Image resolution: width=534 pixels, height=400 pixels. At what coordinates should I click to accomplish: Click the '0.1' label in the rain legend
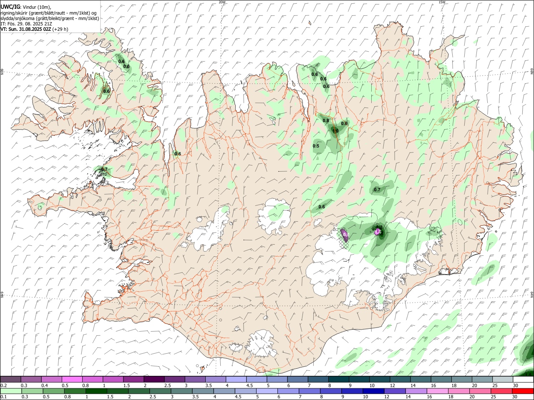click(3, 397)
